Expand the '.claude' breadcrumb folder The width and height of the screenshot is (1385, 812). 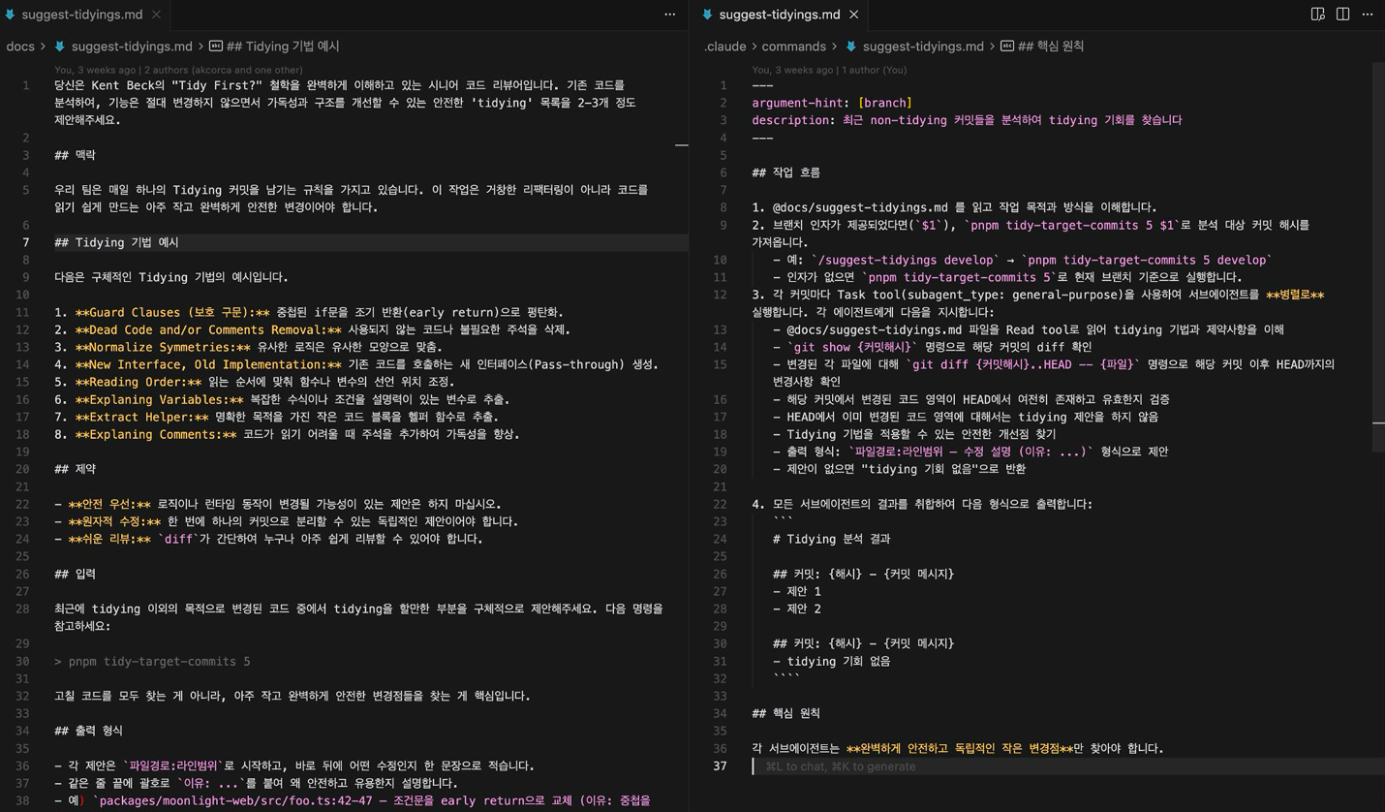pyautogui.click(x=724, y=47)
